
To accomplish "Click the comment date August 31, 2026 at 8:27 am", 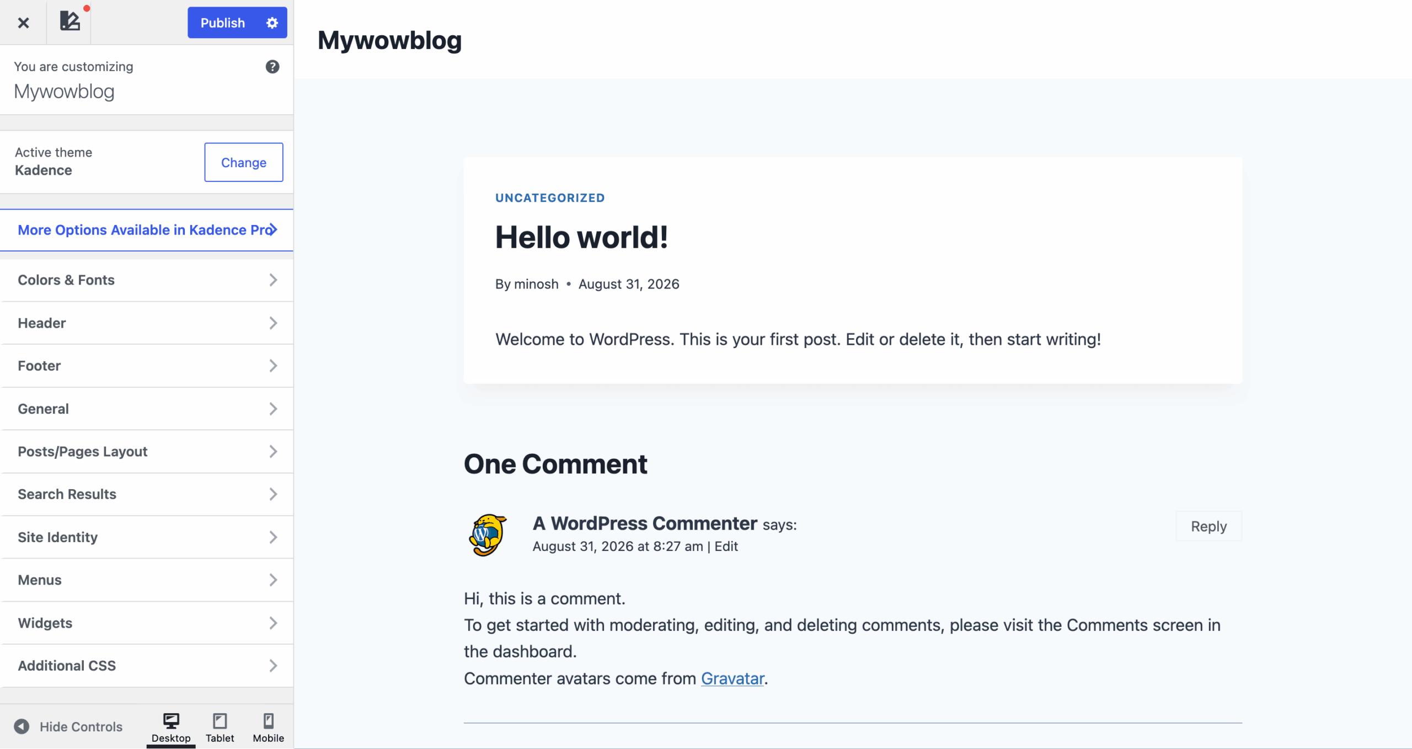I will pyautogui.click(x=618, y=547).
